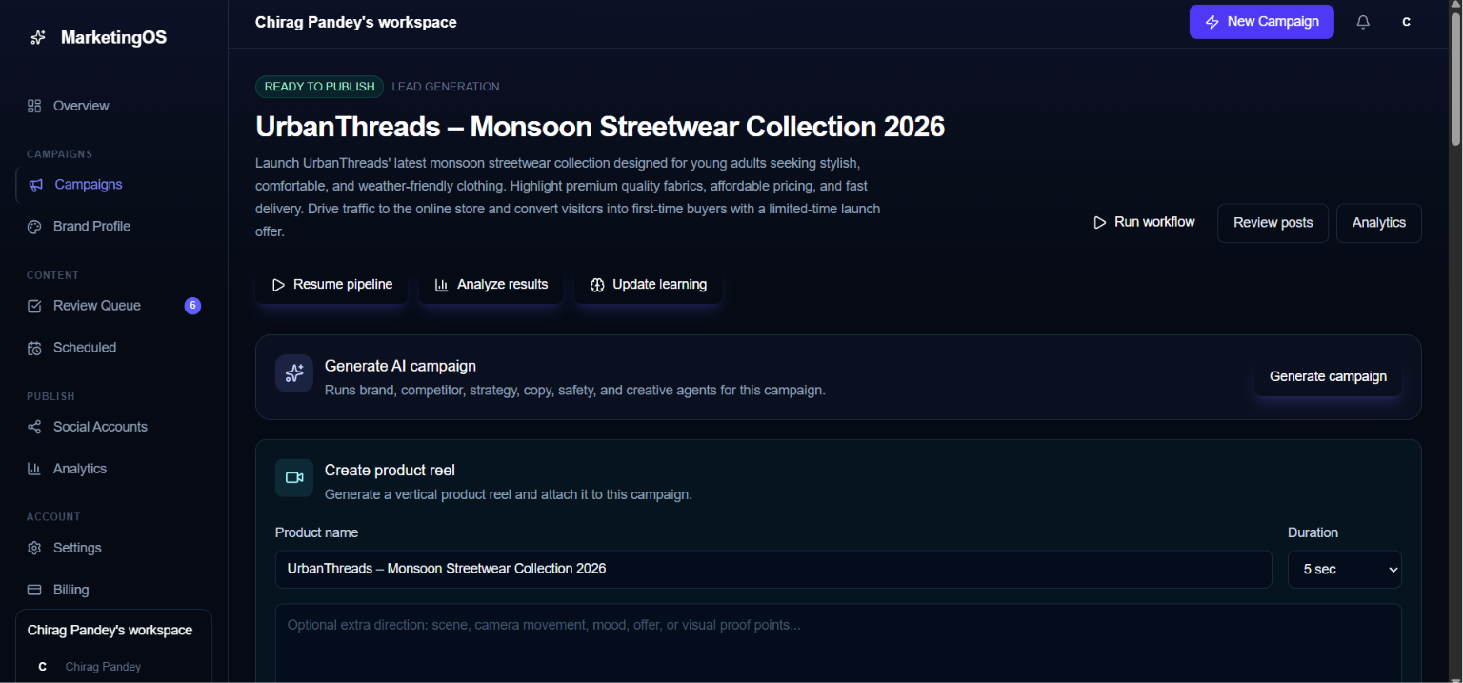Open the user avatar C menu
The width and height of the screenshot is (1463, 683).
click(x=1407, y=22)
